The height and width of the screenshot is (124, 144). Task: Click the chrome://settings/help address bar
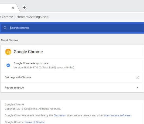click(32, 17)
